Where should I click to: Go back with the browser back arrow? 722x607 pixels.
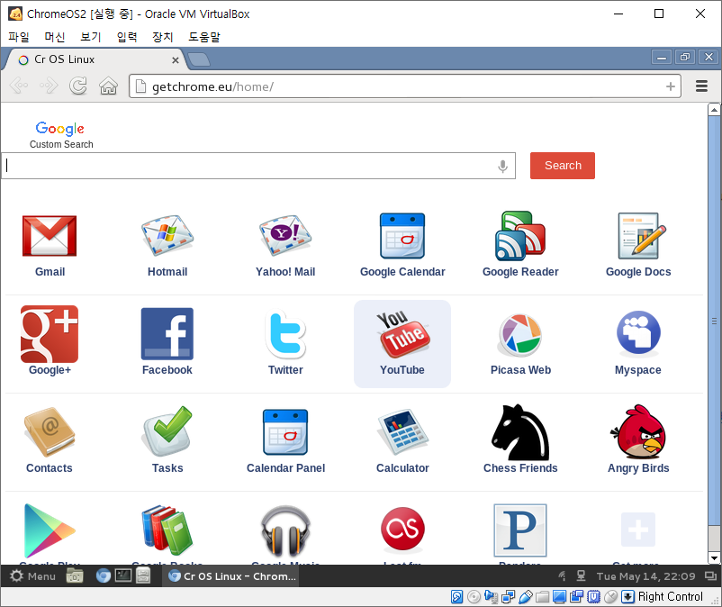pos(19,86)
